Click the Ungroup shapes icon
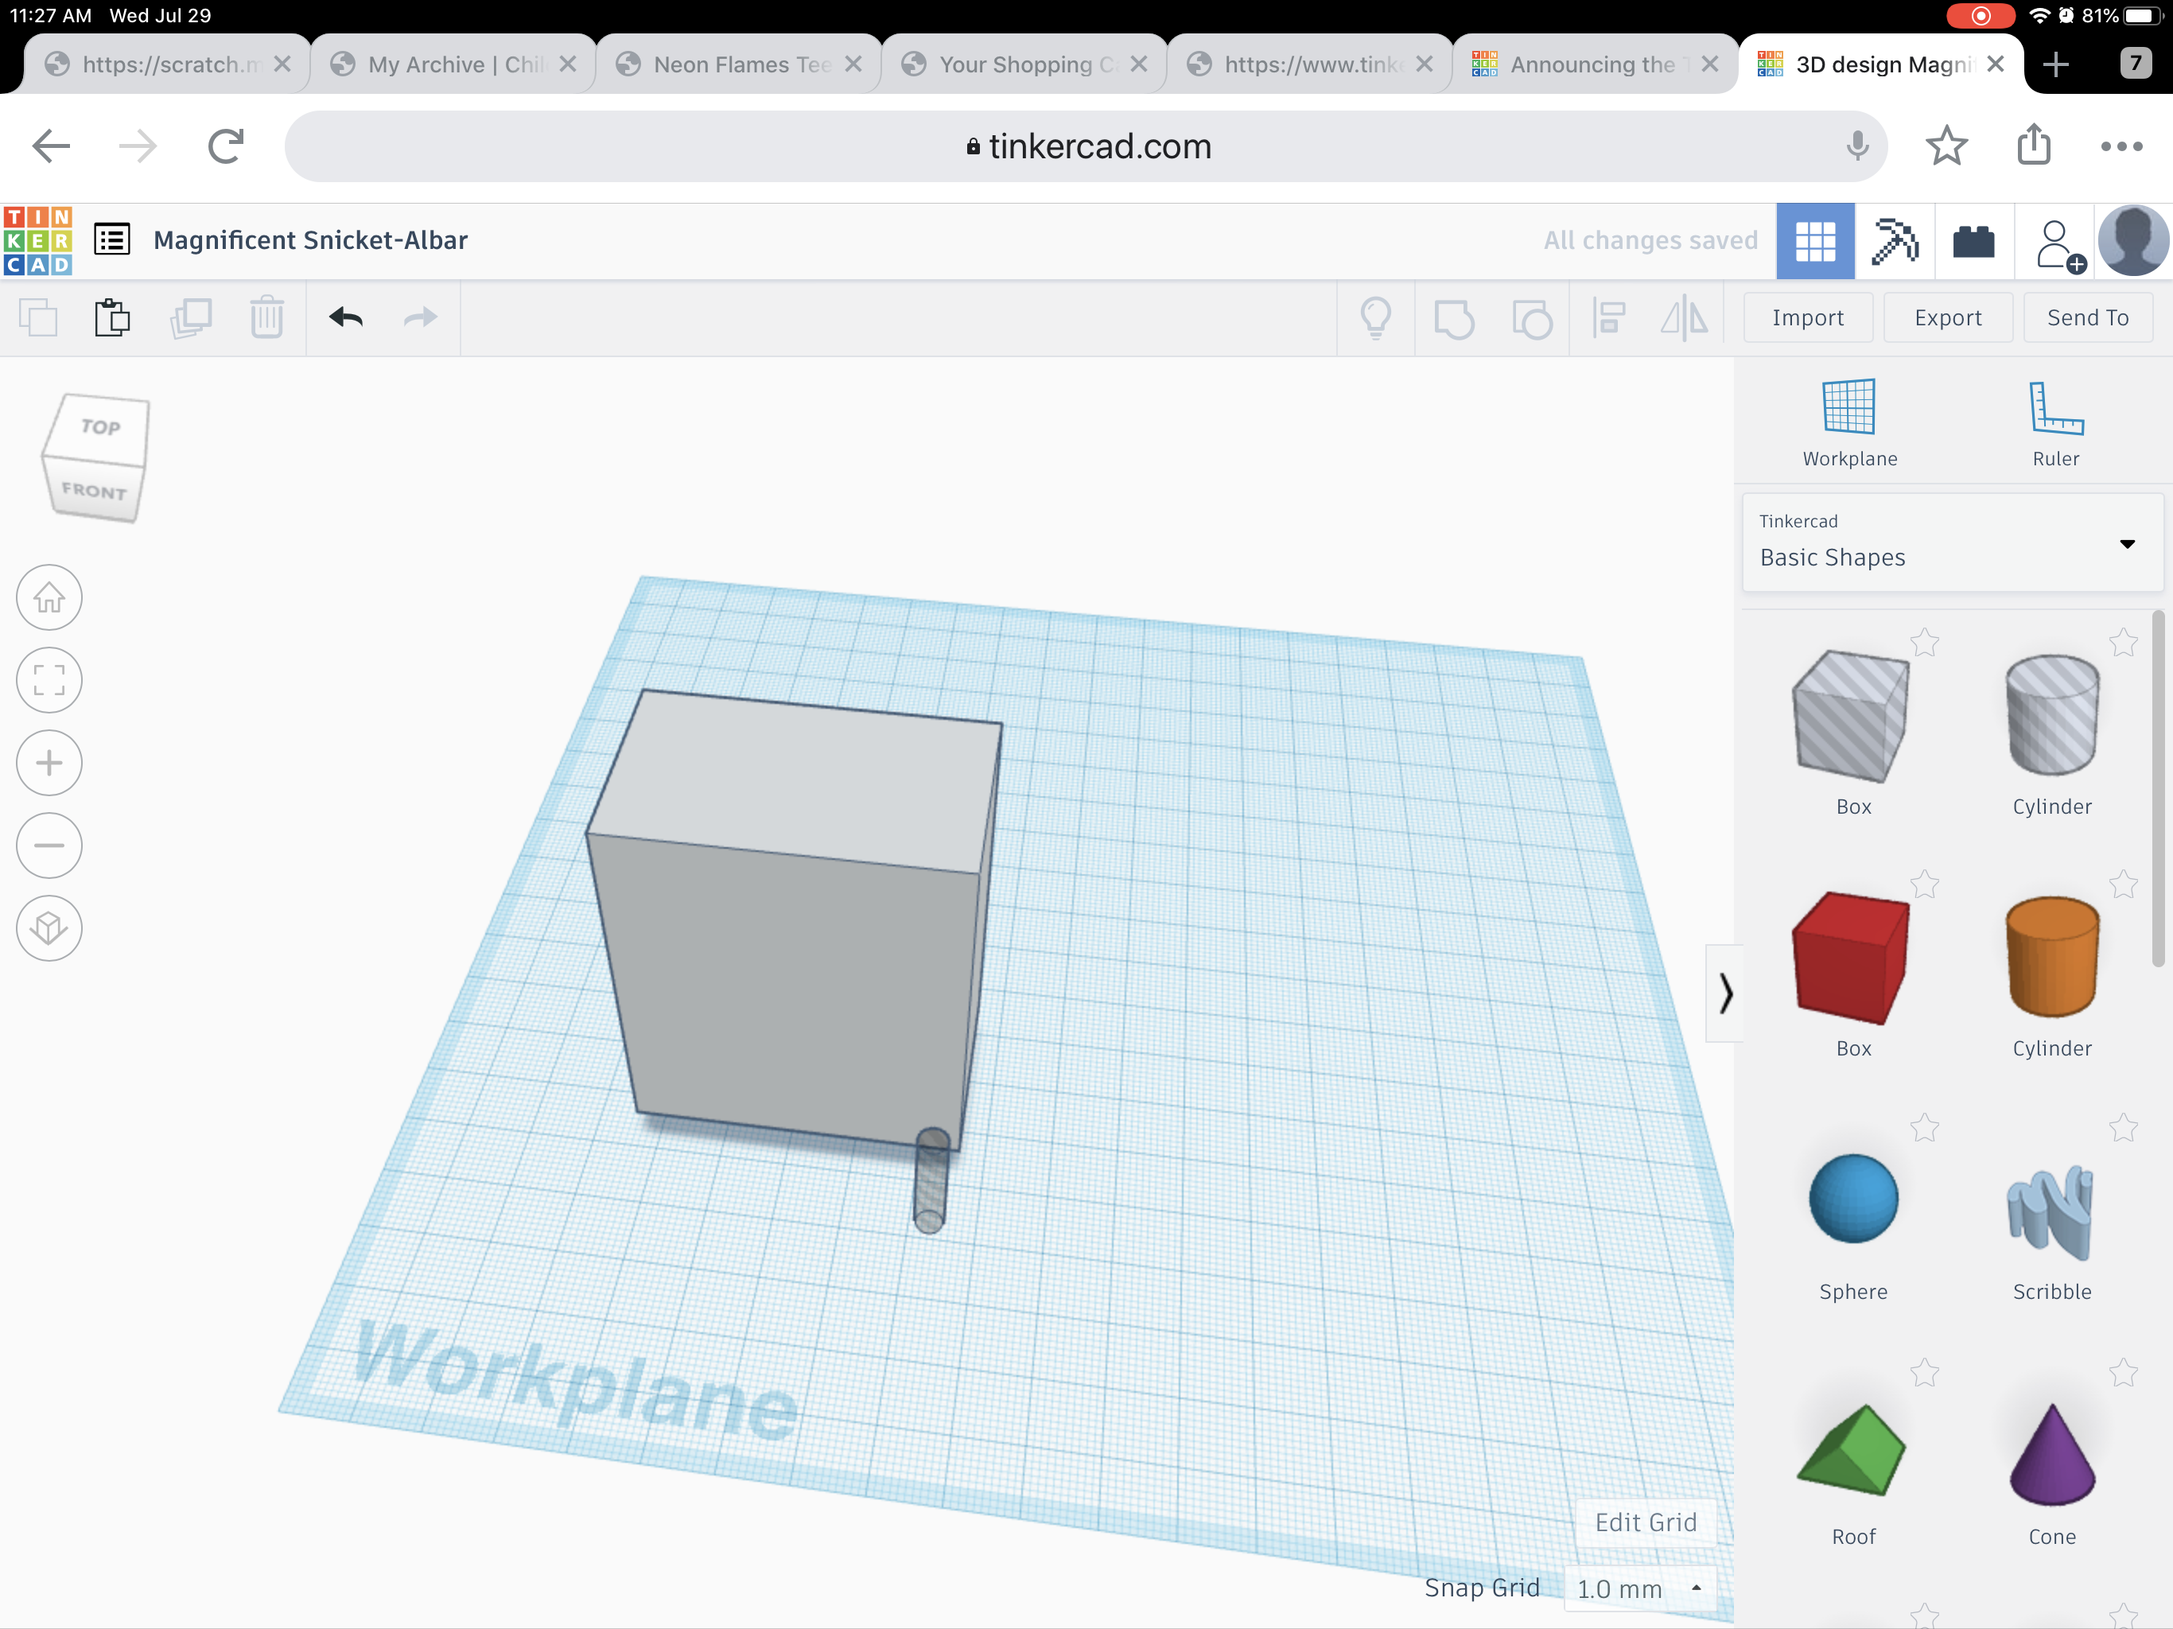Viewport: 2173px width, 1629px height. [x=1531, y=318]
